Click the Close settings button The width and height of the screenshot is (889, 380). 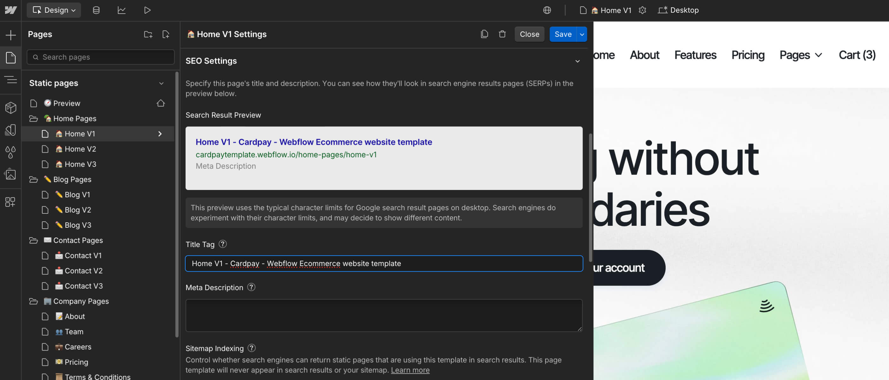tap(529, 34)
